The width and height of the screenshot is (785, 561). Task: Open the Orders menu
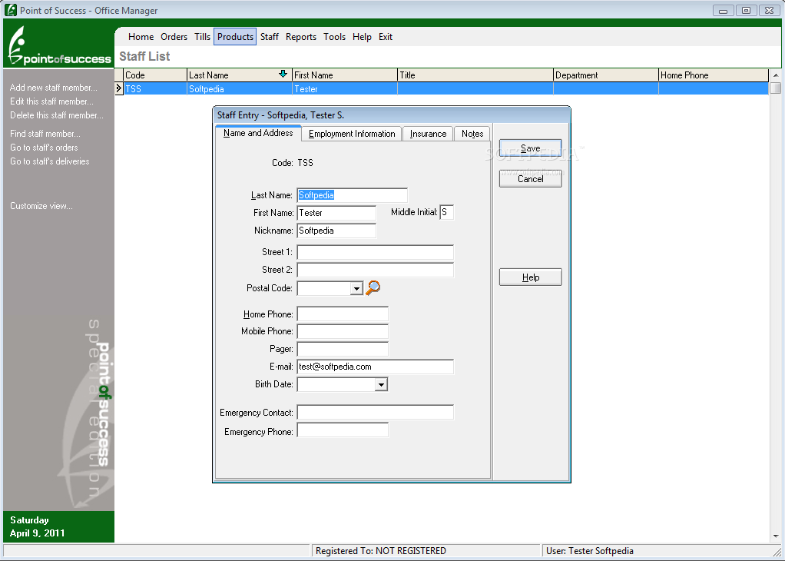pyautogui.click(x=174, y=37)
